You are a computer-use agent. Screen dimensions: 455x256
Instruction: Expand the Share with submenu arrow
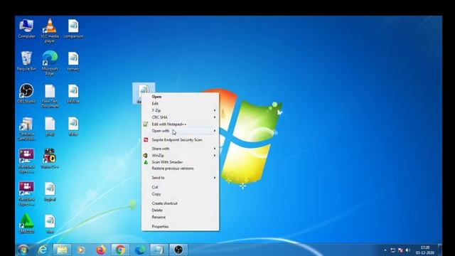[215, 149]
